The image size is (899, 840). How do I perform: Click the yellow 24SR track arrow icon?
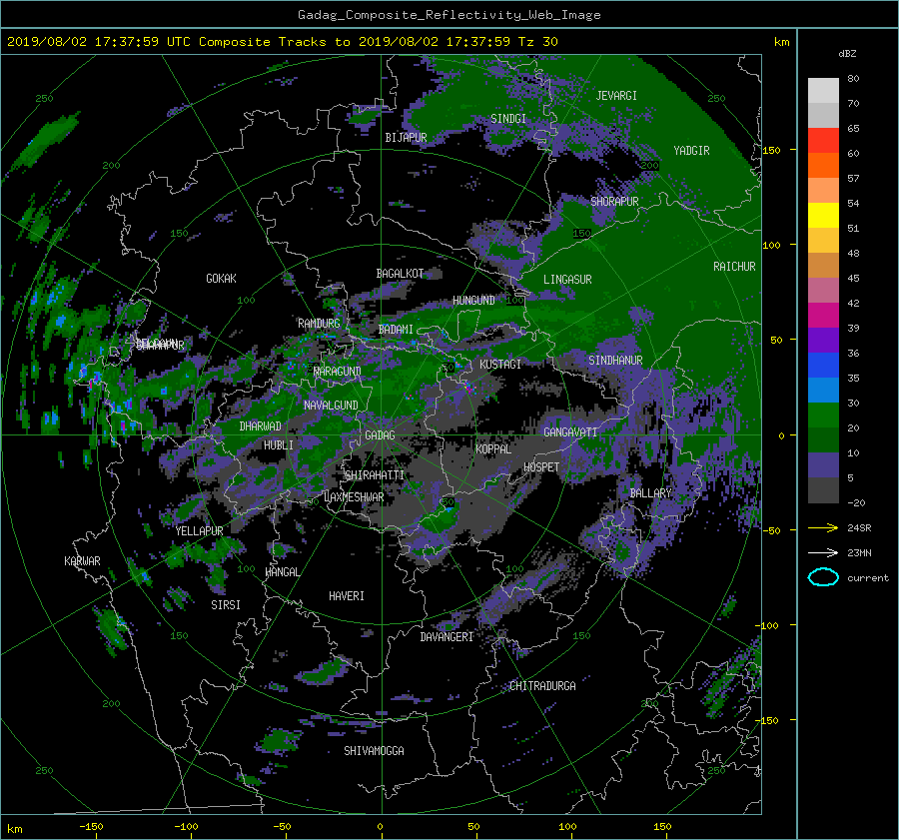pyautogui.click(x=823, y=527)
